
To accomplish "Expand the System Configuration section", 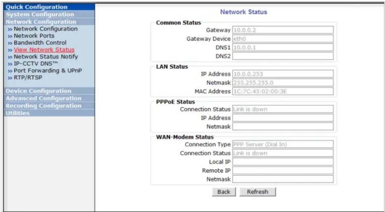I will (x=49, y=14).
